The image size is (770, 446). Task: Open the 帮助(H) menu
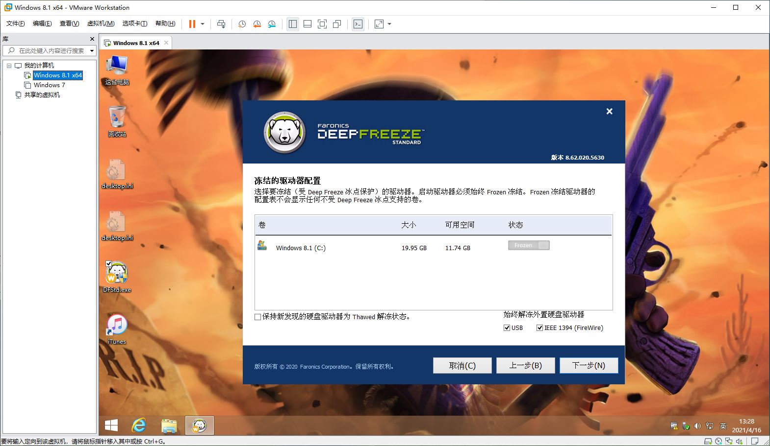pyautogui.click(x=165, y=23)
